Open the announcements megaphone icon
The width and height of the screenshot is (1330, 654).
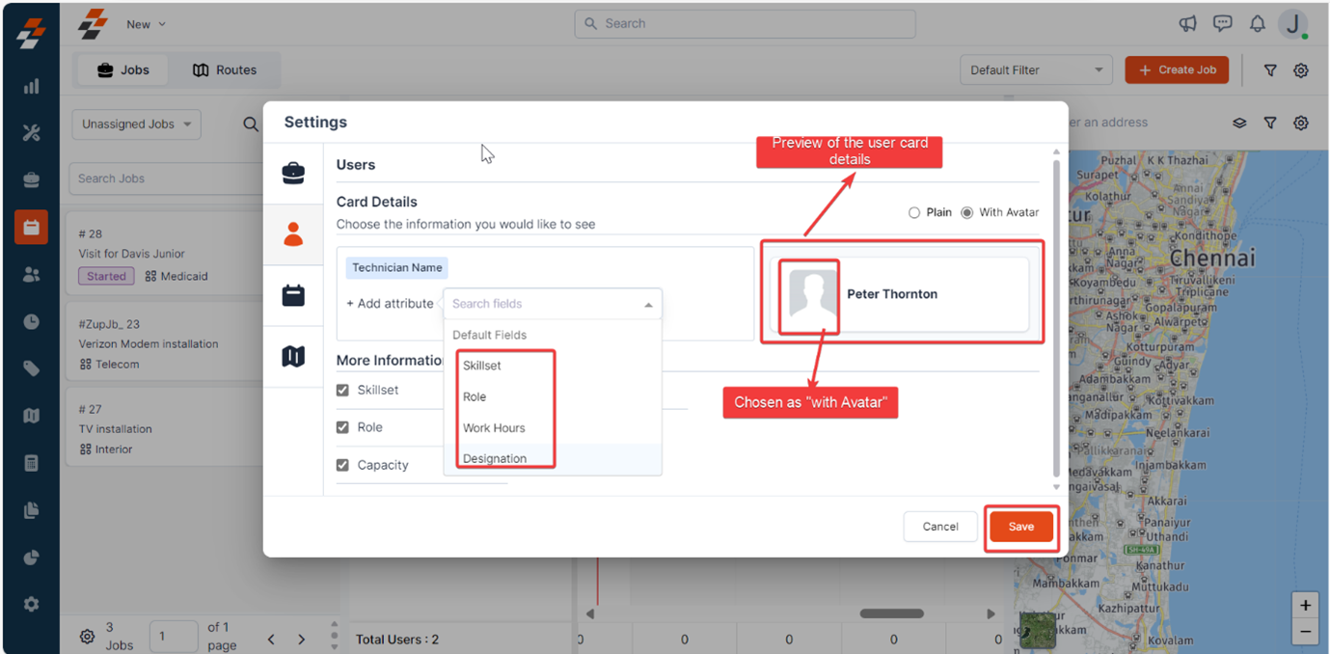click(x=1188, y=24)
